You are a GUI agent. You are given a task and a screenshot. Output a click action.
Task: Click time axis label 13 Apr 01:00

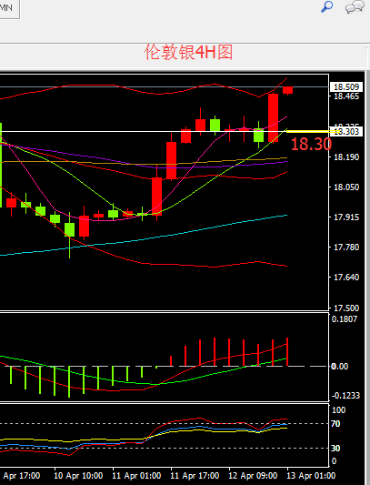pos(311,475)
